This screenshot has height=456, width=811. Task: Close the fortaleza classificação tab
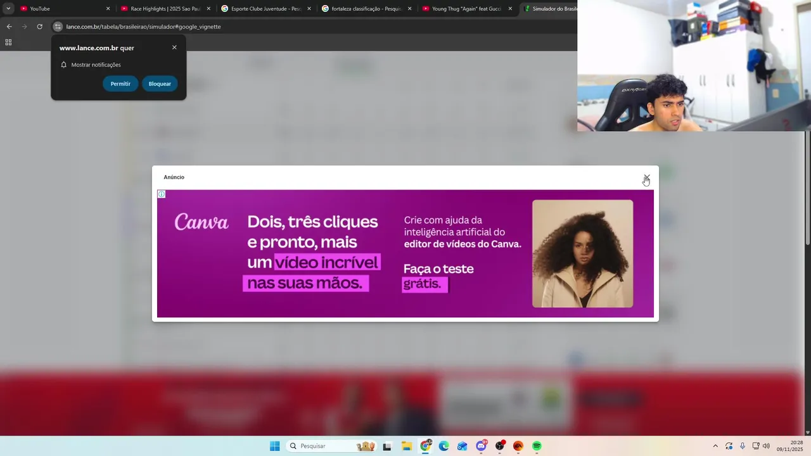point(410,9)
